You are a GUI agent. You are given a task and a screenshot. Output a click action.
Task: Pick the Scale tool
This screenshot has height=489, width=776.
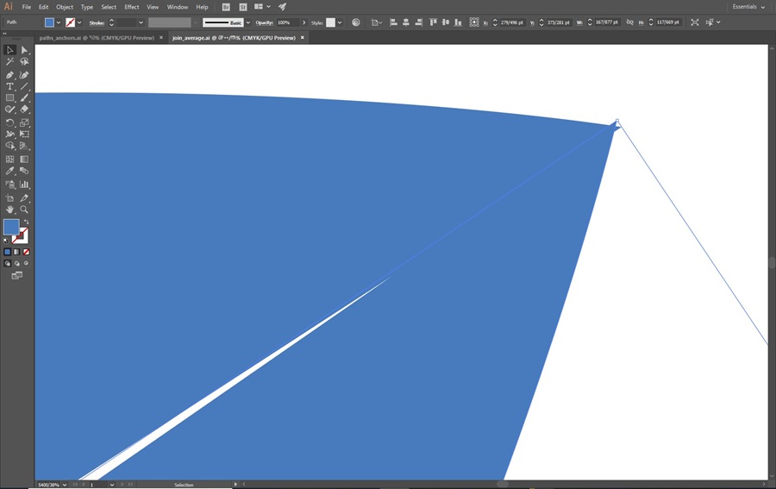(24, 122)
